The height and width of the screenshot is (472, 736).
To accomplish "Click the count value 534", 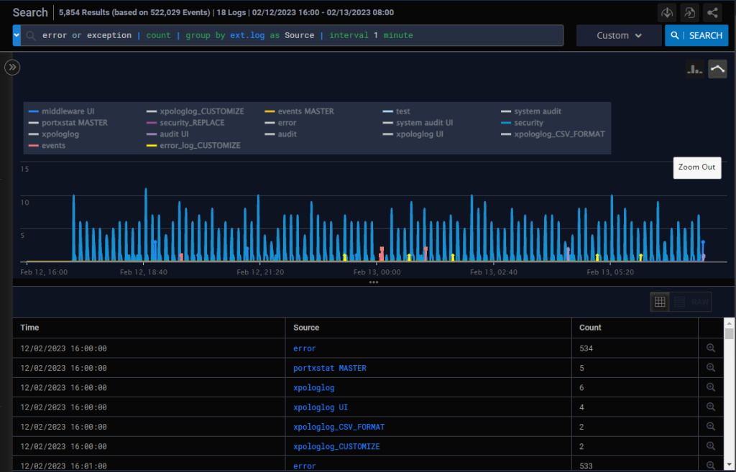I will coord(586,348).
